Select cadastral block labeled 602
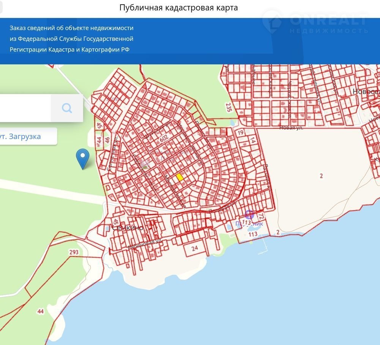380x345 pixels. click(164, 139)
